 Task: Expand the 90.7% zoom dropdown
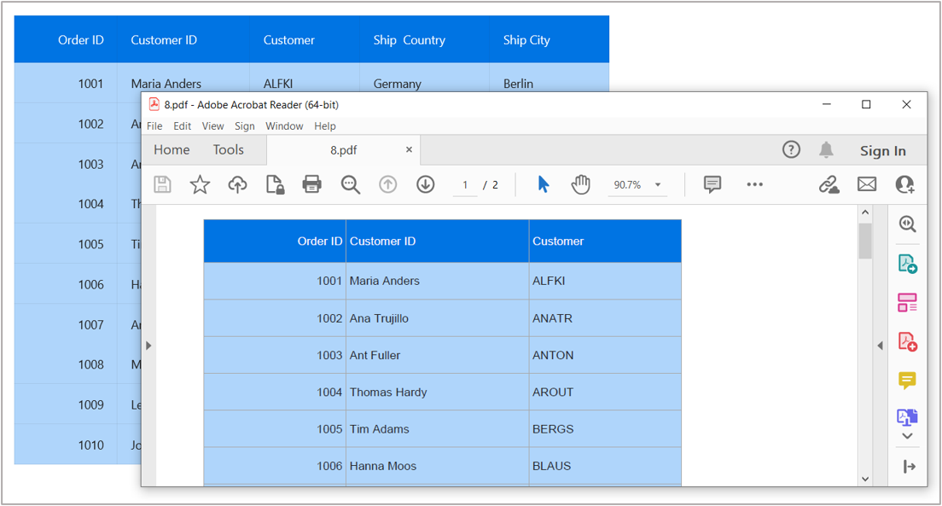[x=658, y=185]
